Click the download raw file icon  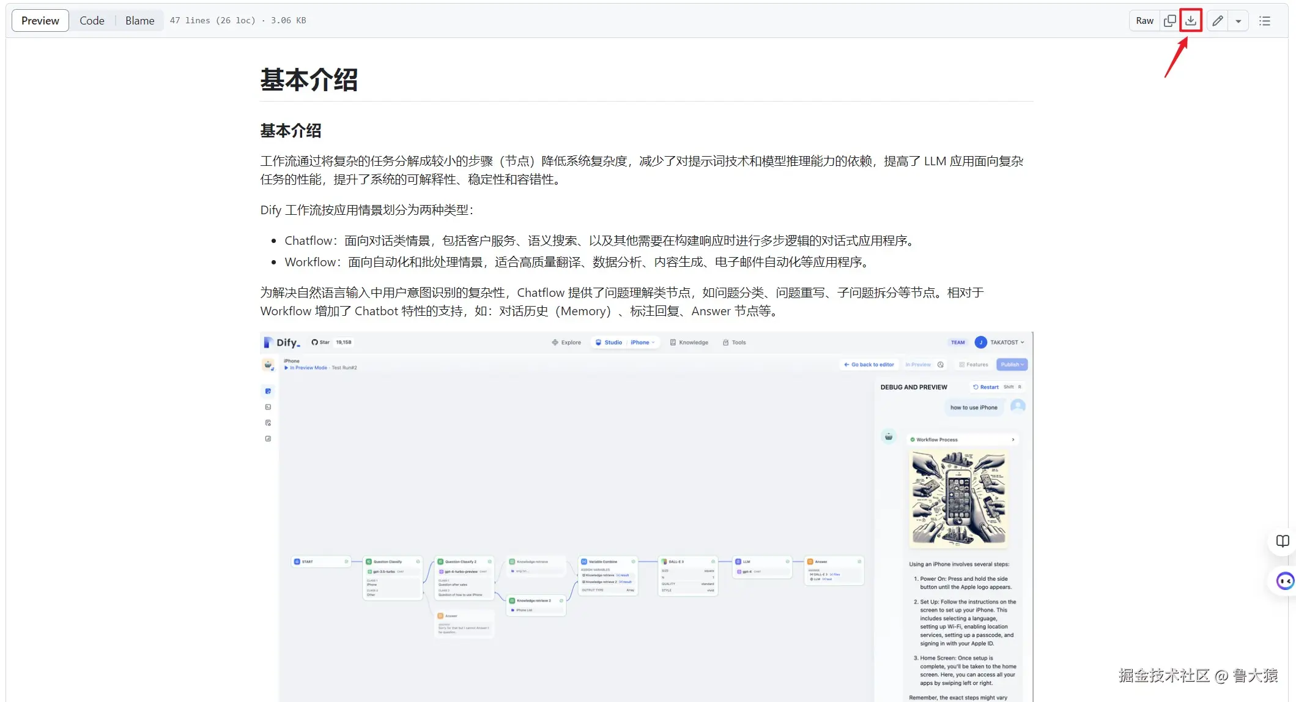(1190, 21)
